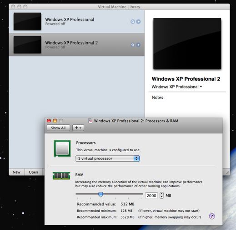The height and width of the screenshot is (230, 236).
Task: Click the New button in library
Action: click(x=16, y=172)
